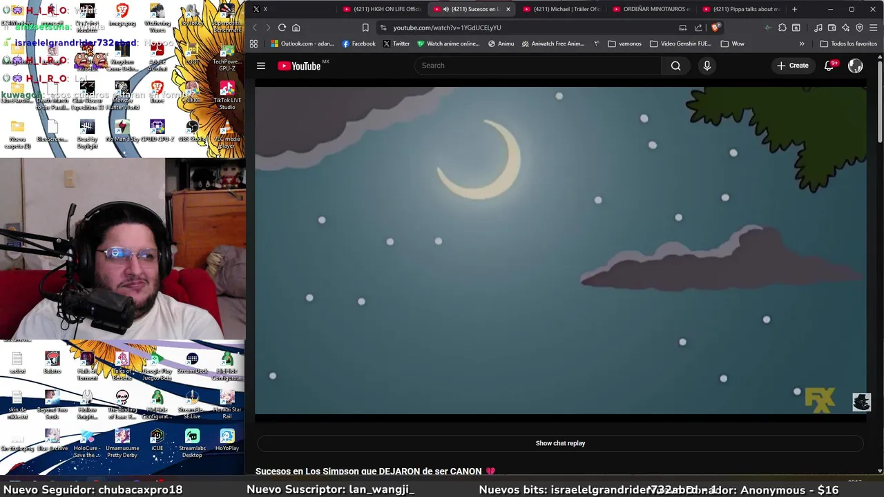
Task: Select the Streamlabs Desktop icon
Action: pos(192,443)
